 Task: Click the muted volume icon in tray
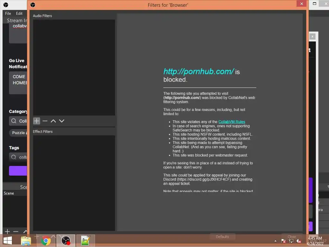coord(299,241)
